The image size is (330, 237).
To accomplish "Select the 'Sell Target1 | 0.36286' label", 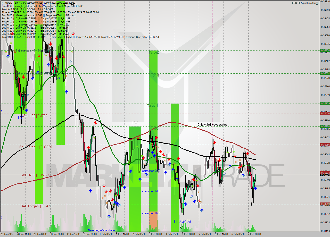I will 36,147.
